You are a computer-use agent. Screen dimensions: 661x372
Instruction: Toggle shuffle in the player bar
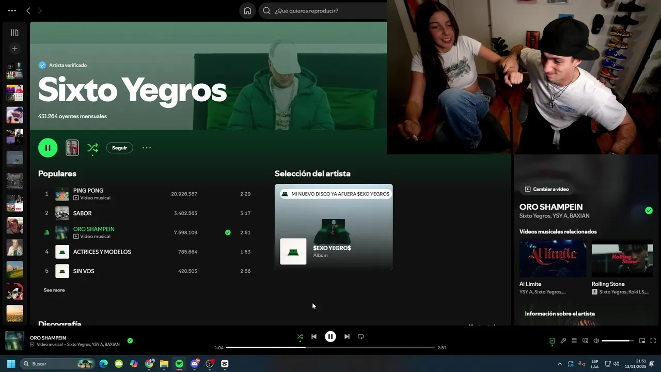pyautogui.click(x=300, y=337)
